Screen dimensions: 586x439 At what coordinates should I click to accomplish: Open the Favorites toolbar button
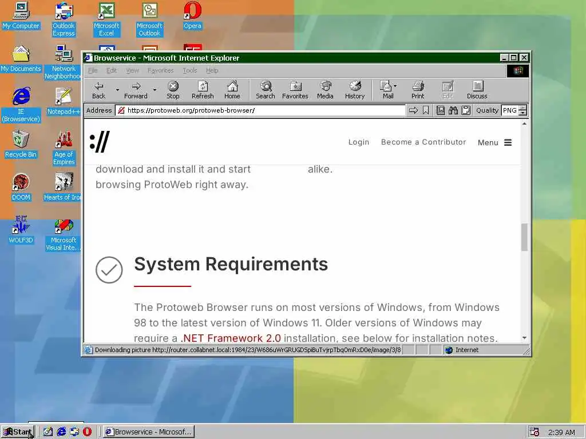pos(295,90)
